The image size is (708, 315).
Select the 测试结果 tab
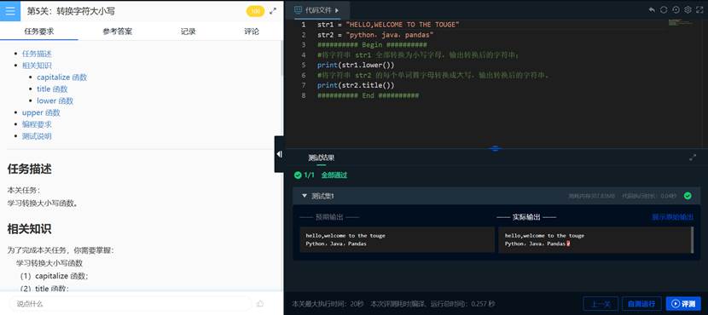[x=321, y=157]
